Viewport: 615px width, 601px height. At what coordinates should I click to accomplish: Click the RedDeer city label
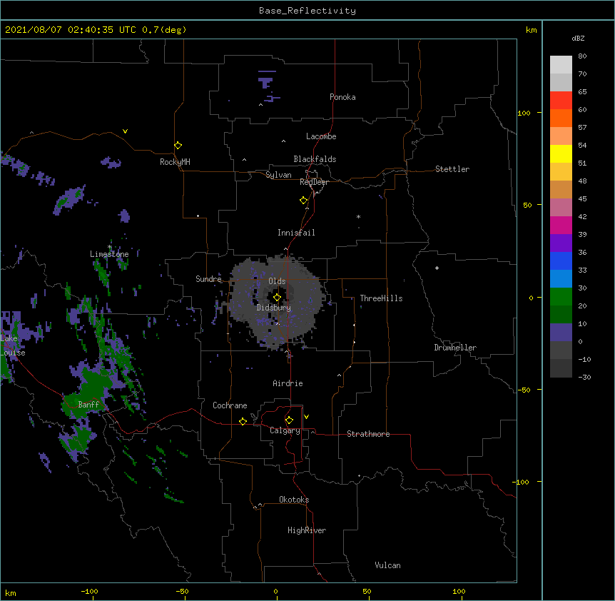(x=314, y=182)
